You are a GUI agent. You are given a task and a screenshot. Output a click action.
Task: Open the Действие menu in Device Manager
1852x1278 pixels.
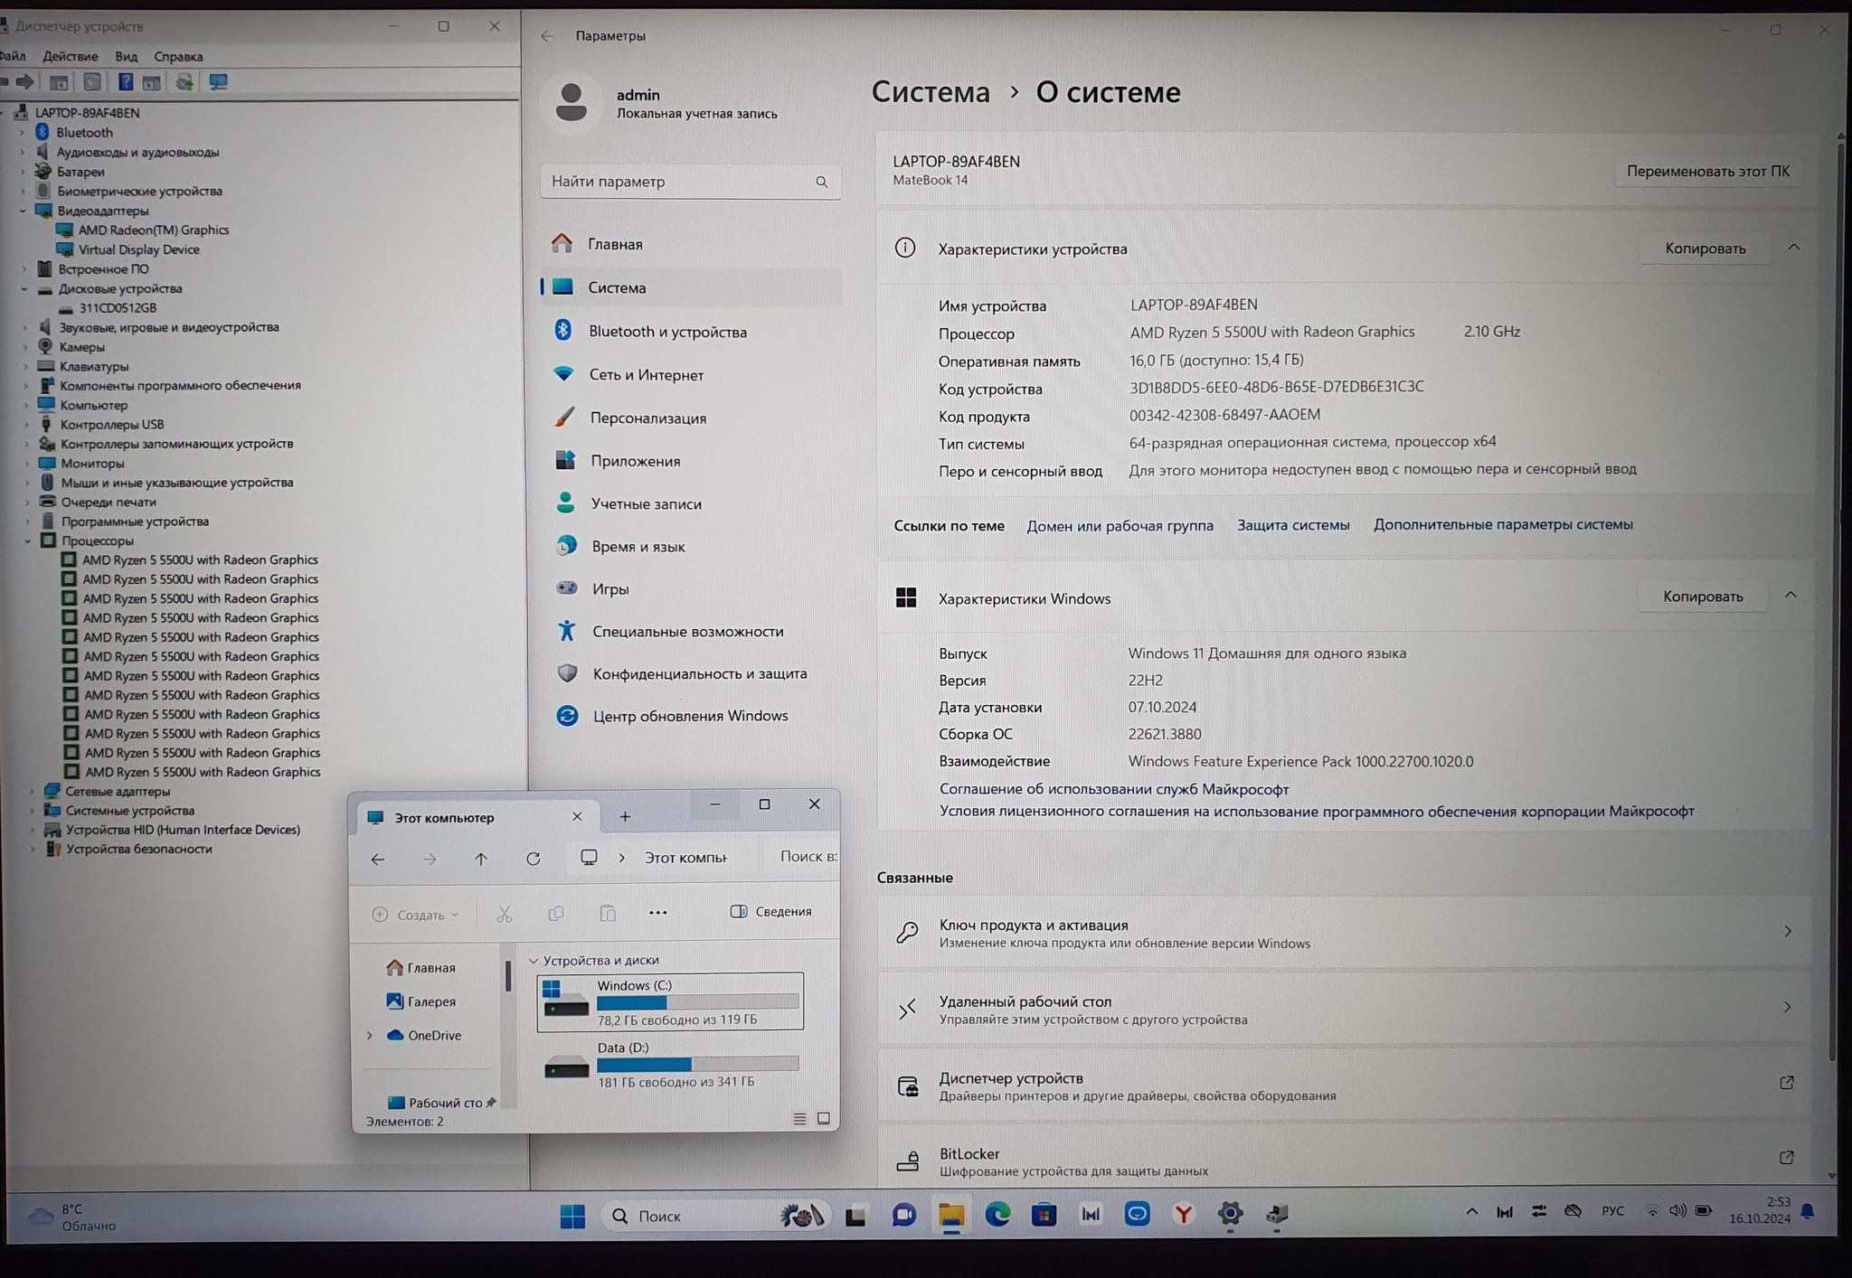tap(70, 56)
